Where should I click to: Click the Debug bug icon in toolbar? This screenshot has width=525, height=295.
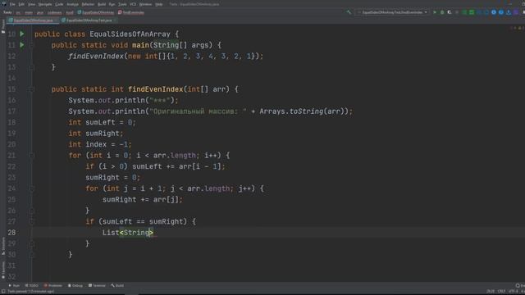(x=442, y=12)
